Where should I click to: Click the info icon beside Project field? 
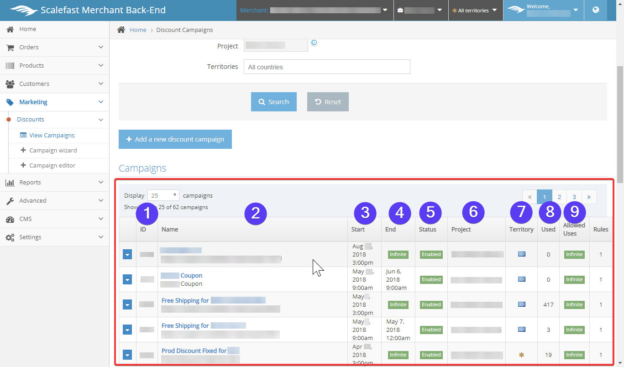[x=314, y=43]
